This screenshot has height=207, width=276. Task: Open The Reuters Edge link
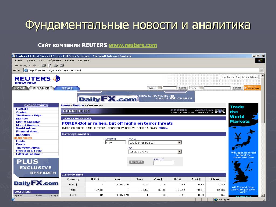pyautogui.click(x=29, y=115)
